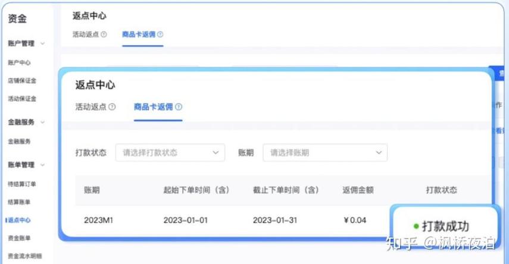Click the 账期 column header

click(x=92, y=190)
